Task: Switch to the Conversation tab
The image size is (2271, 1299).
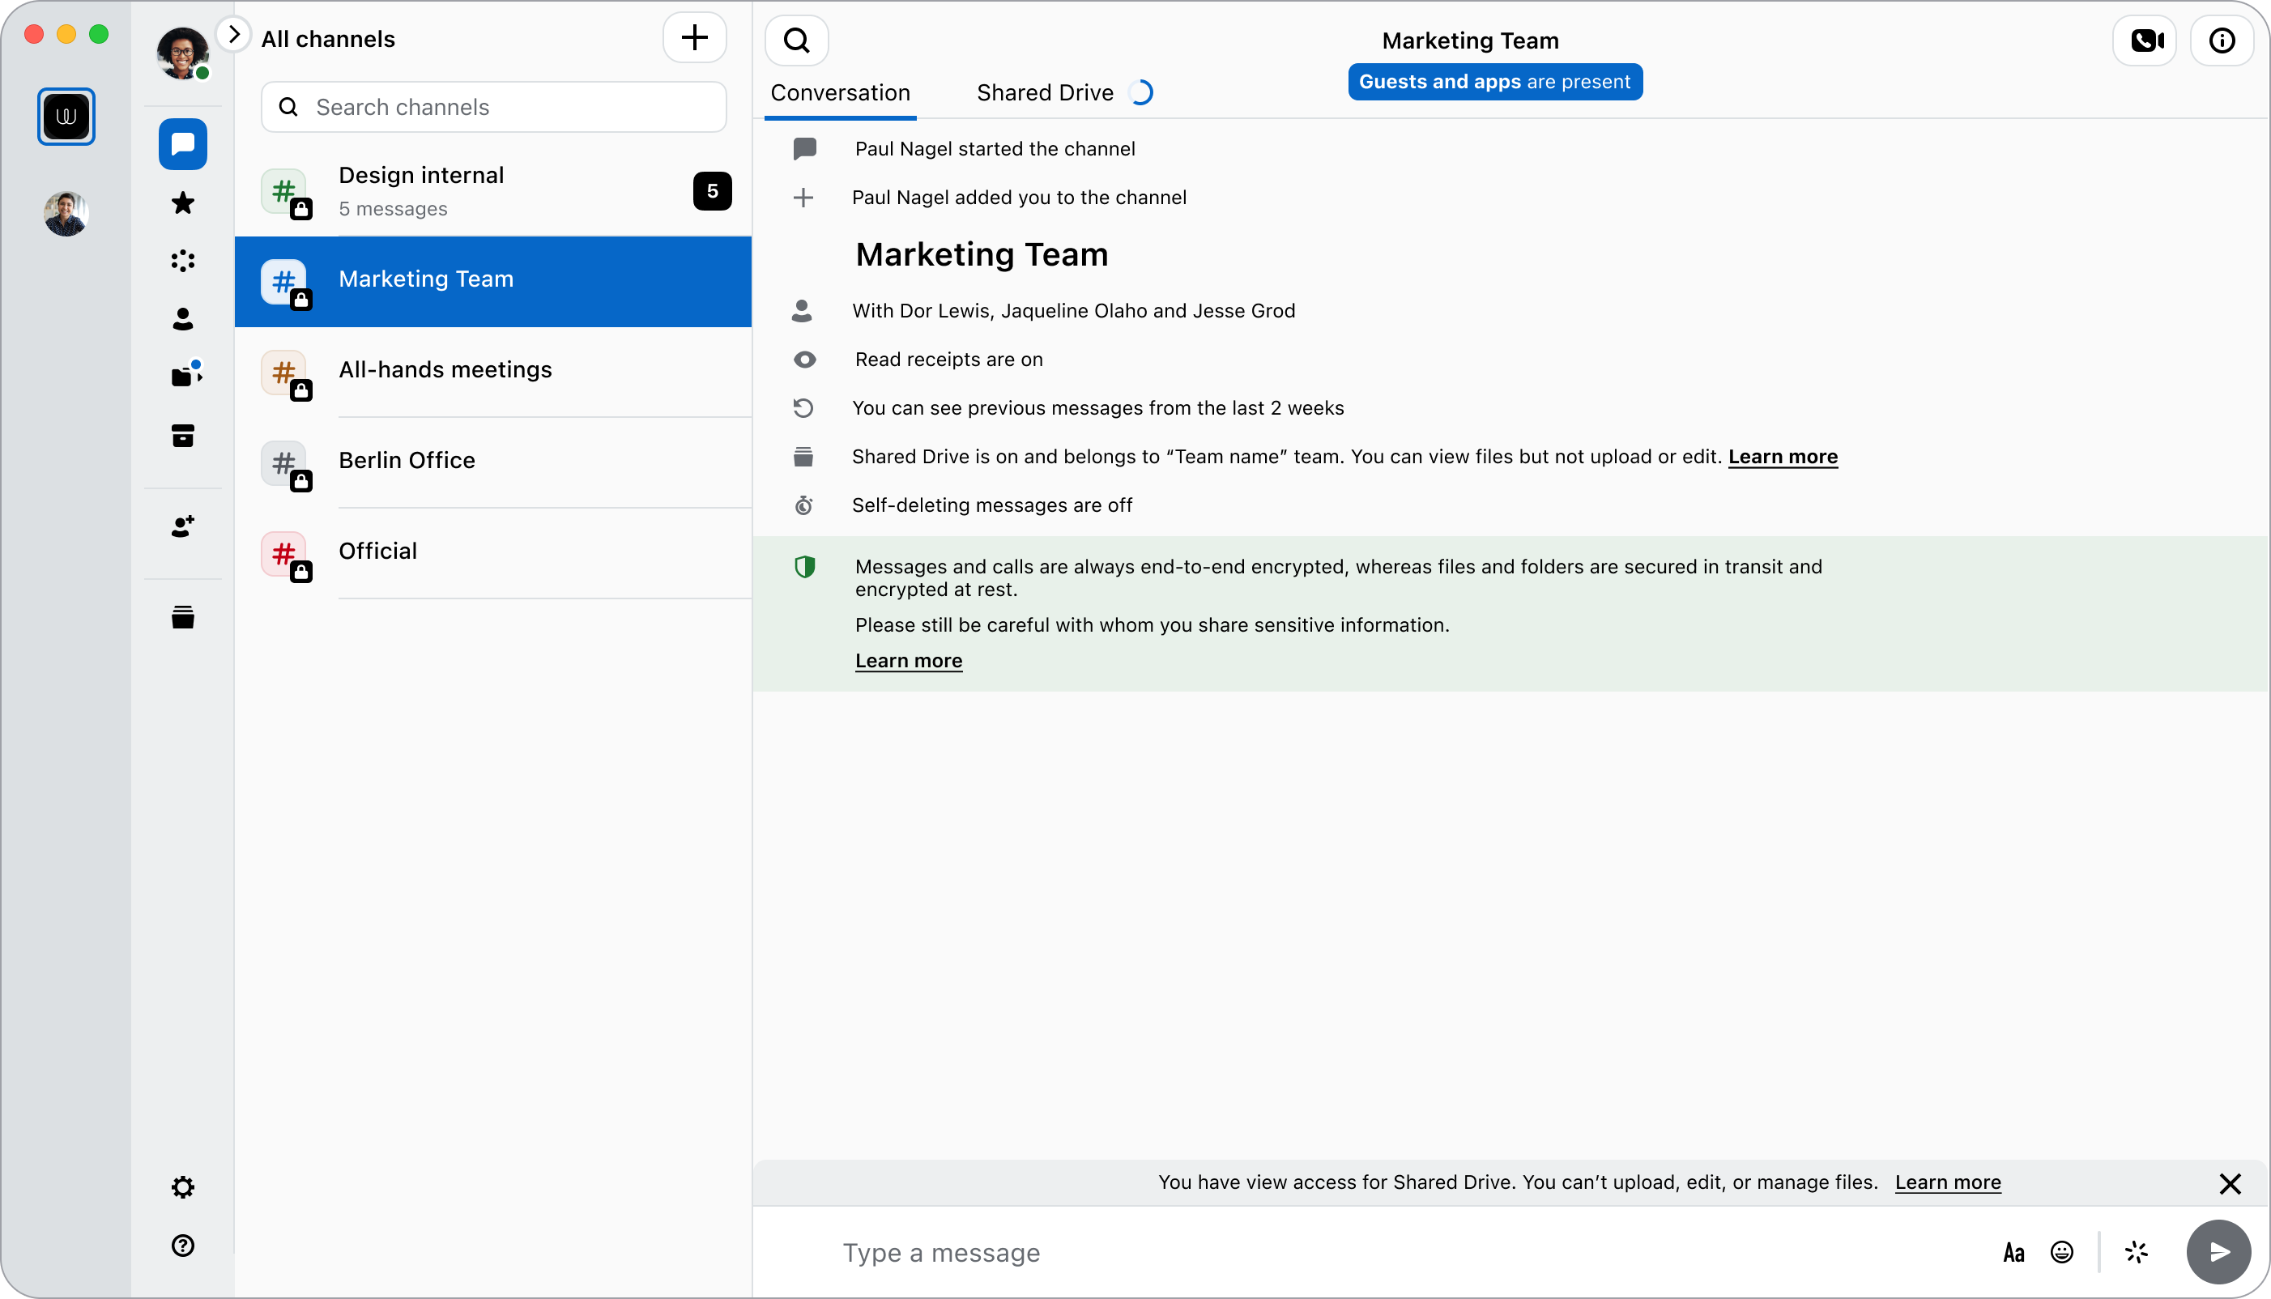Action: pos(840,93)
